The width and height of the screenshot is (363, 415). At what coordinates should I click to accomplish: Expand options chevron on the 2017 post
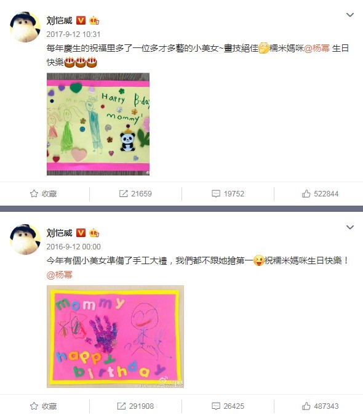(x=350, y=15)
